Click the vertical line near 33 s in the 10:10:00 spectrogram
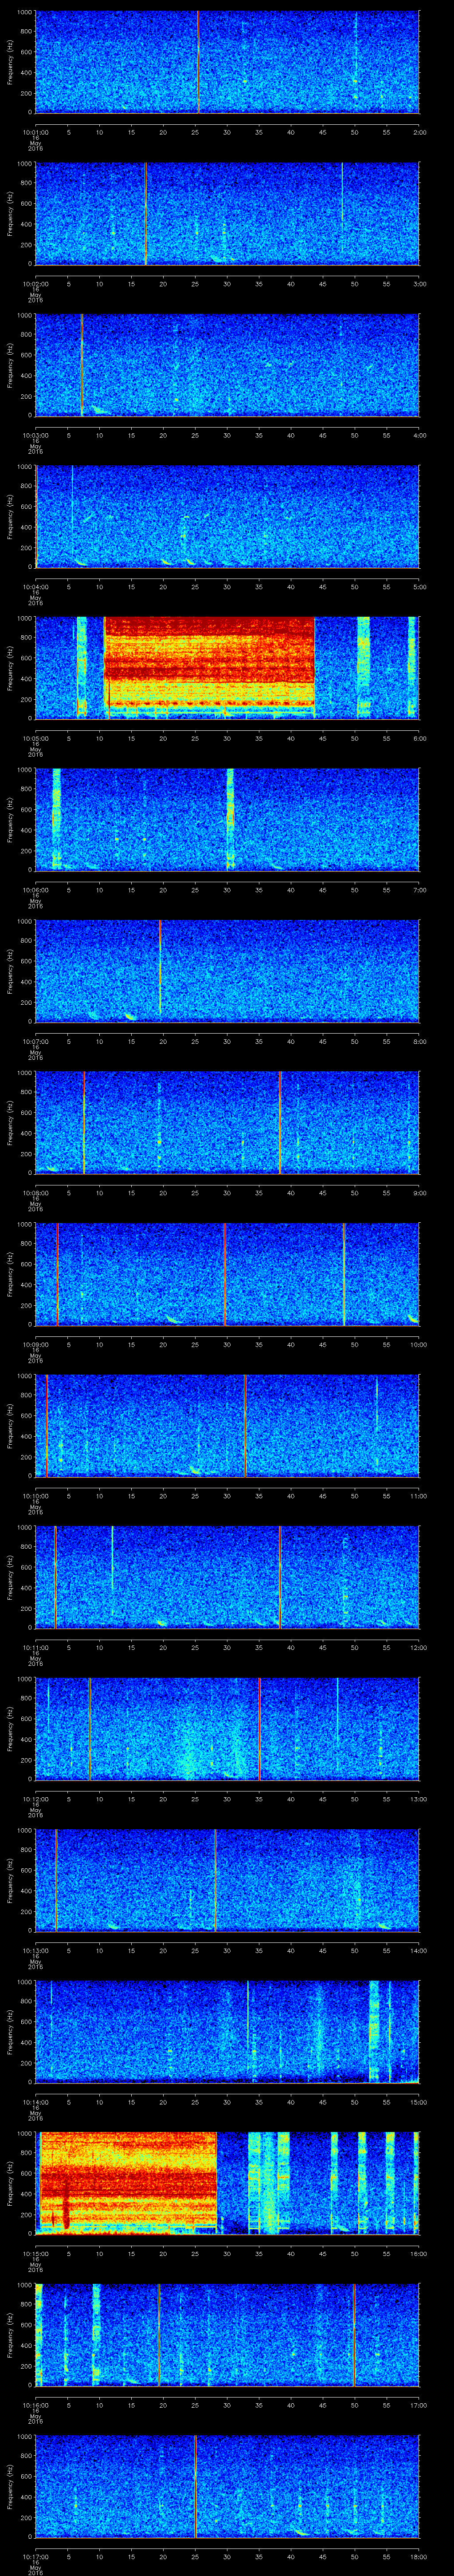Screen dimensions: 454x2576 (x=246, y=1426)
